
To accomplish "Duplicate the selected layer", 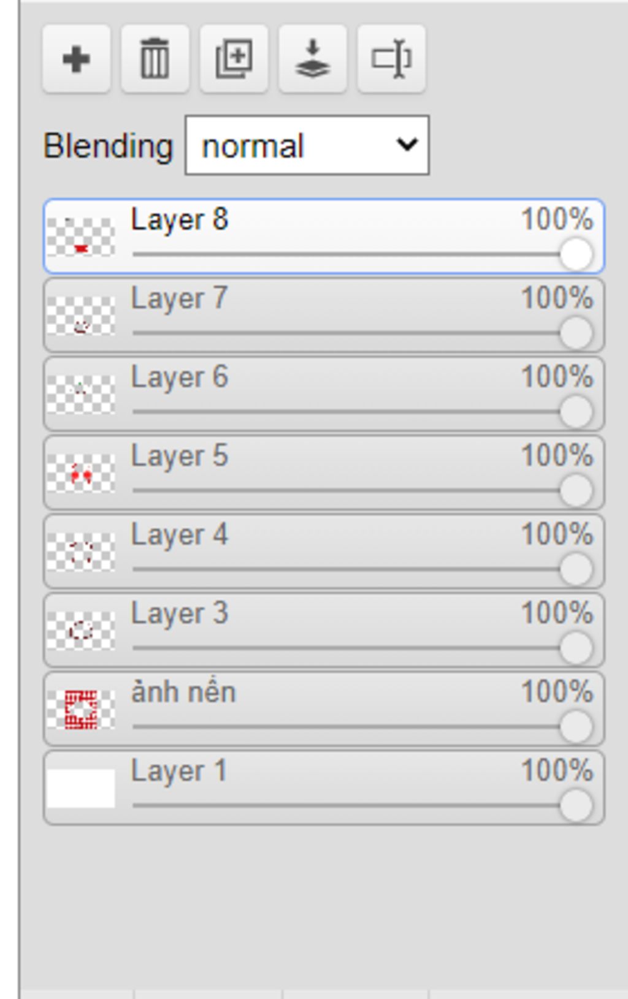I will (x=234, y=59).
